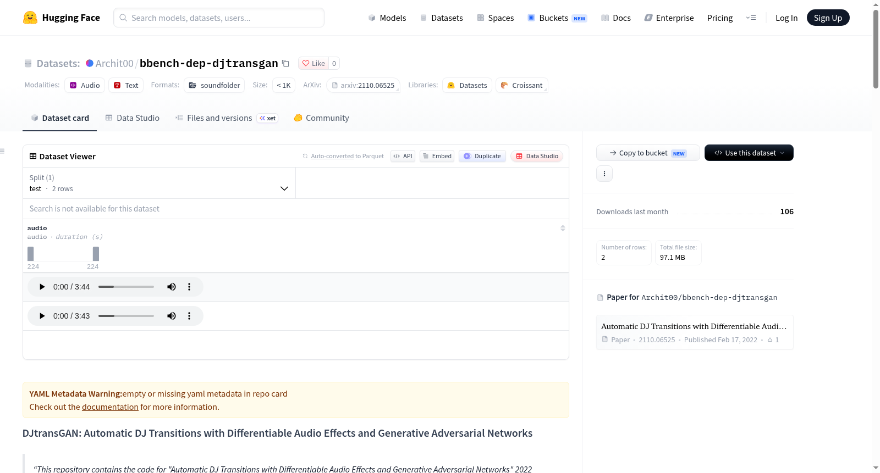This screenshot has height=473, width=880.
Task: Sort the audio column using the sort arrows
Action: (x=563, y=228)
